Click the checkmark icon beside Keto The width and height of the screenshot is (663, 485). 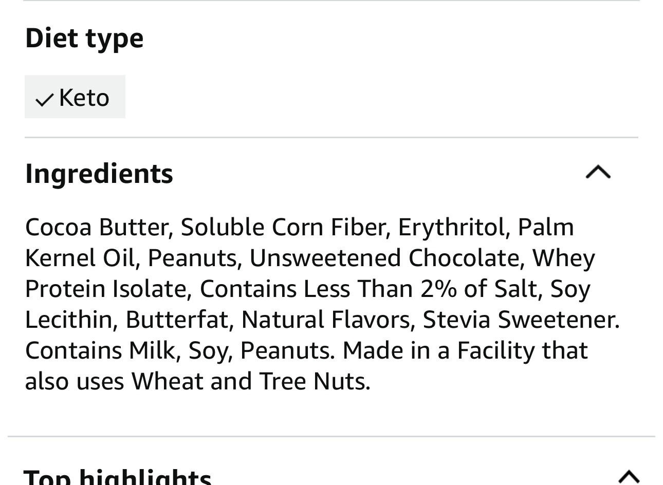tap(45, 99)
